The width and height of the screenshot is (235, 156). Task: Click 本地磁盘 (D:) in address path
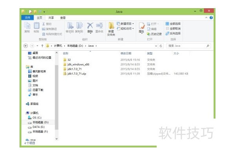tap(75, 46)
